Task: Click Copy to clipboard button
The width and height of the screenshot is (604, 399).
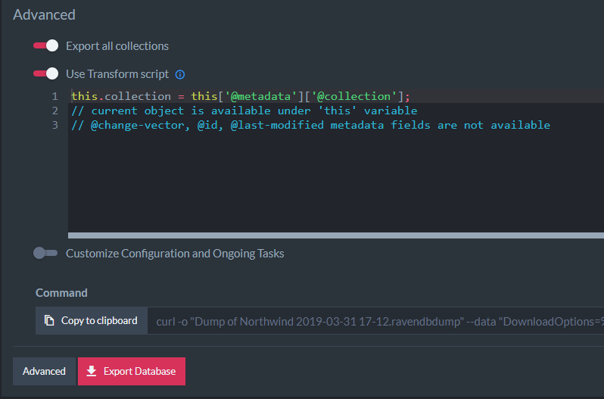Action: click(x=92, y=320)
